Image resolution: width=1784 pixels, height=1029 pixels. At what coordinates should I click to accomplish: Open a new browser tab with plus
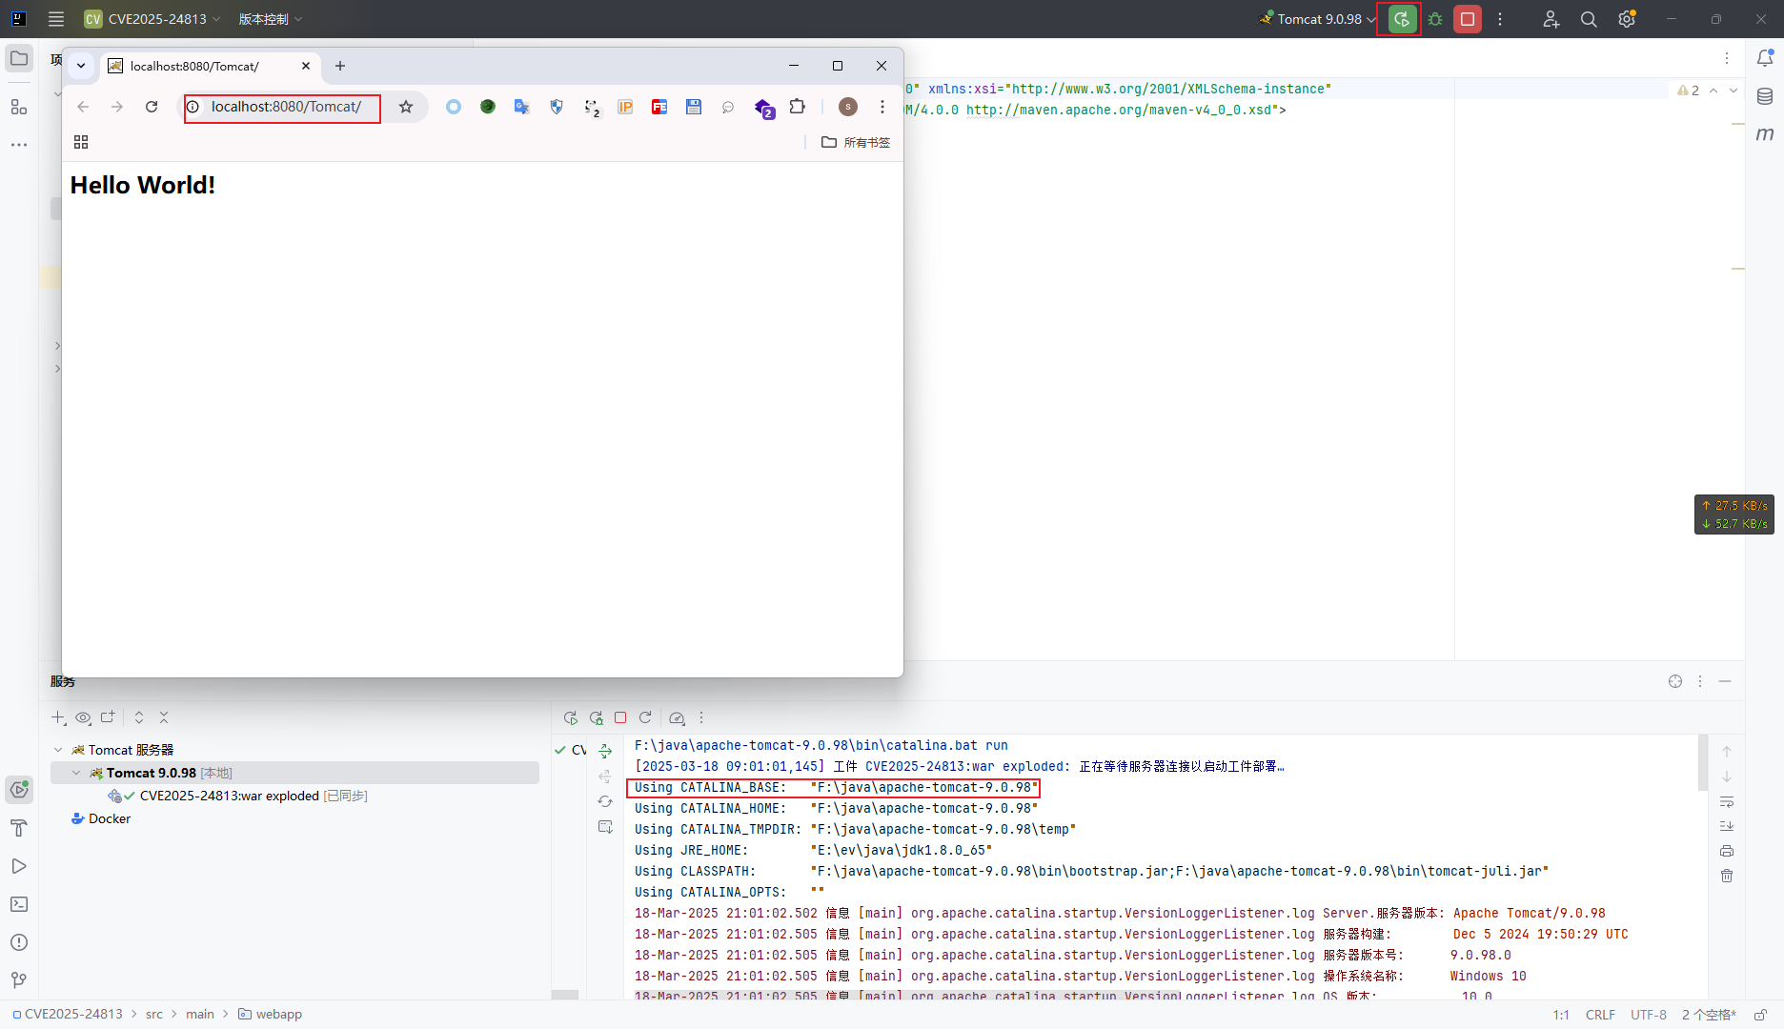click(x=340, y=66)
